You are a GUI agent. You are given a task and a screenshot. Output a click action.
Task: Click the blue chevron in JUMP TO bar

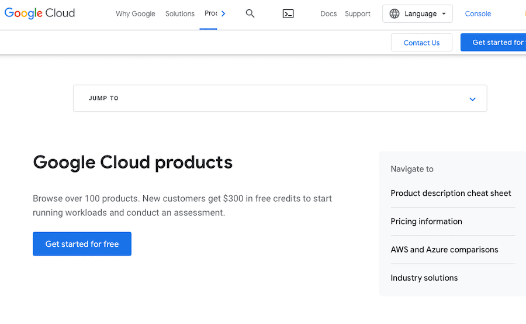(472, 99)
